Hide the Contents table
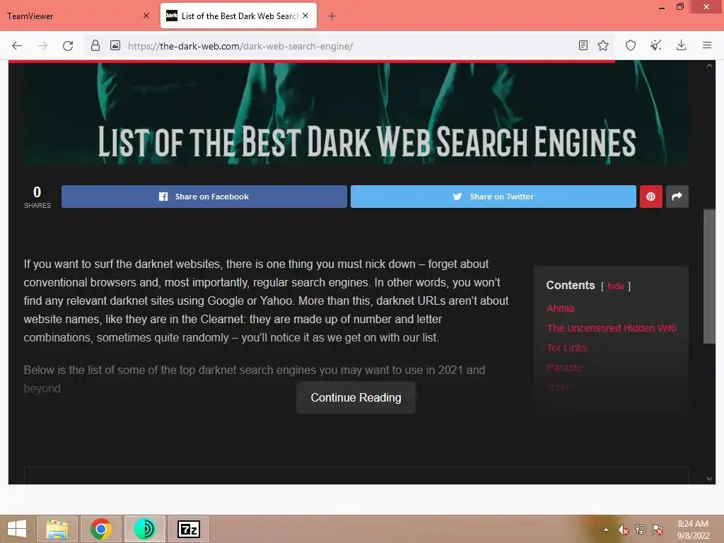Viewport: 724px width, 543px height. pyautogui.click(x=616, y=286)
